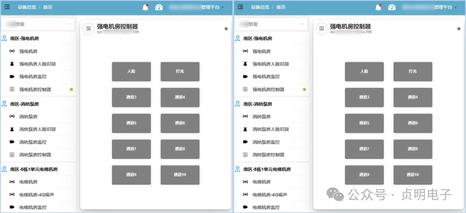Image resolution: width=466 pixels, height=213 pixels.
Task: Collapse sidebar via fold icon in left screenshot
Action: coord(7,7)
